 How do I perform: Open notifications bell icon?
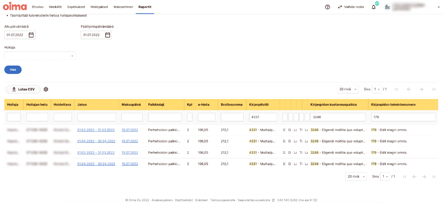coord(374,7)
